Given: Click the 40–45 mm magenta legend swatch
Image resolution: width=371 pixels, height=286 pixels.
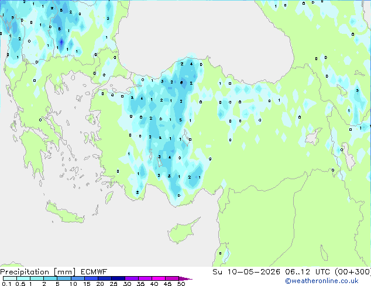Looking at the screenshot, I should (x=159, y=278).
